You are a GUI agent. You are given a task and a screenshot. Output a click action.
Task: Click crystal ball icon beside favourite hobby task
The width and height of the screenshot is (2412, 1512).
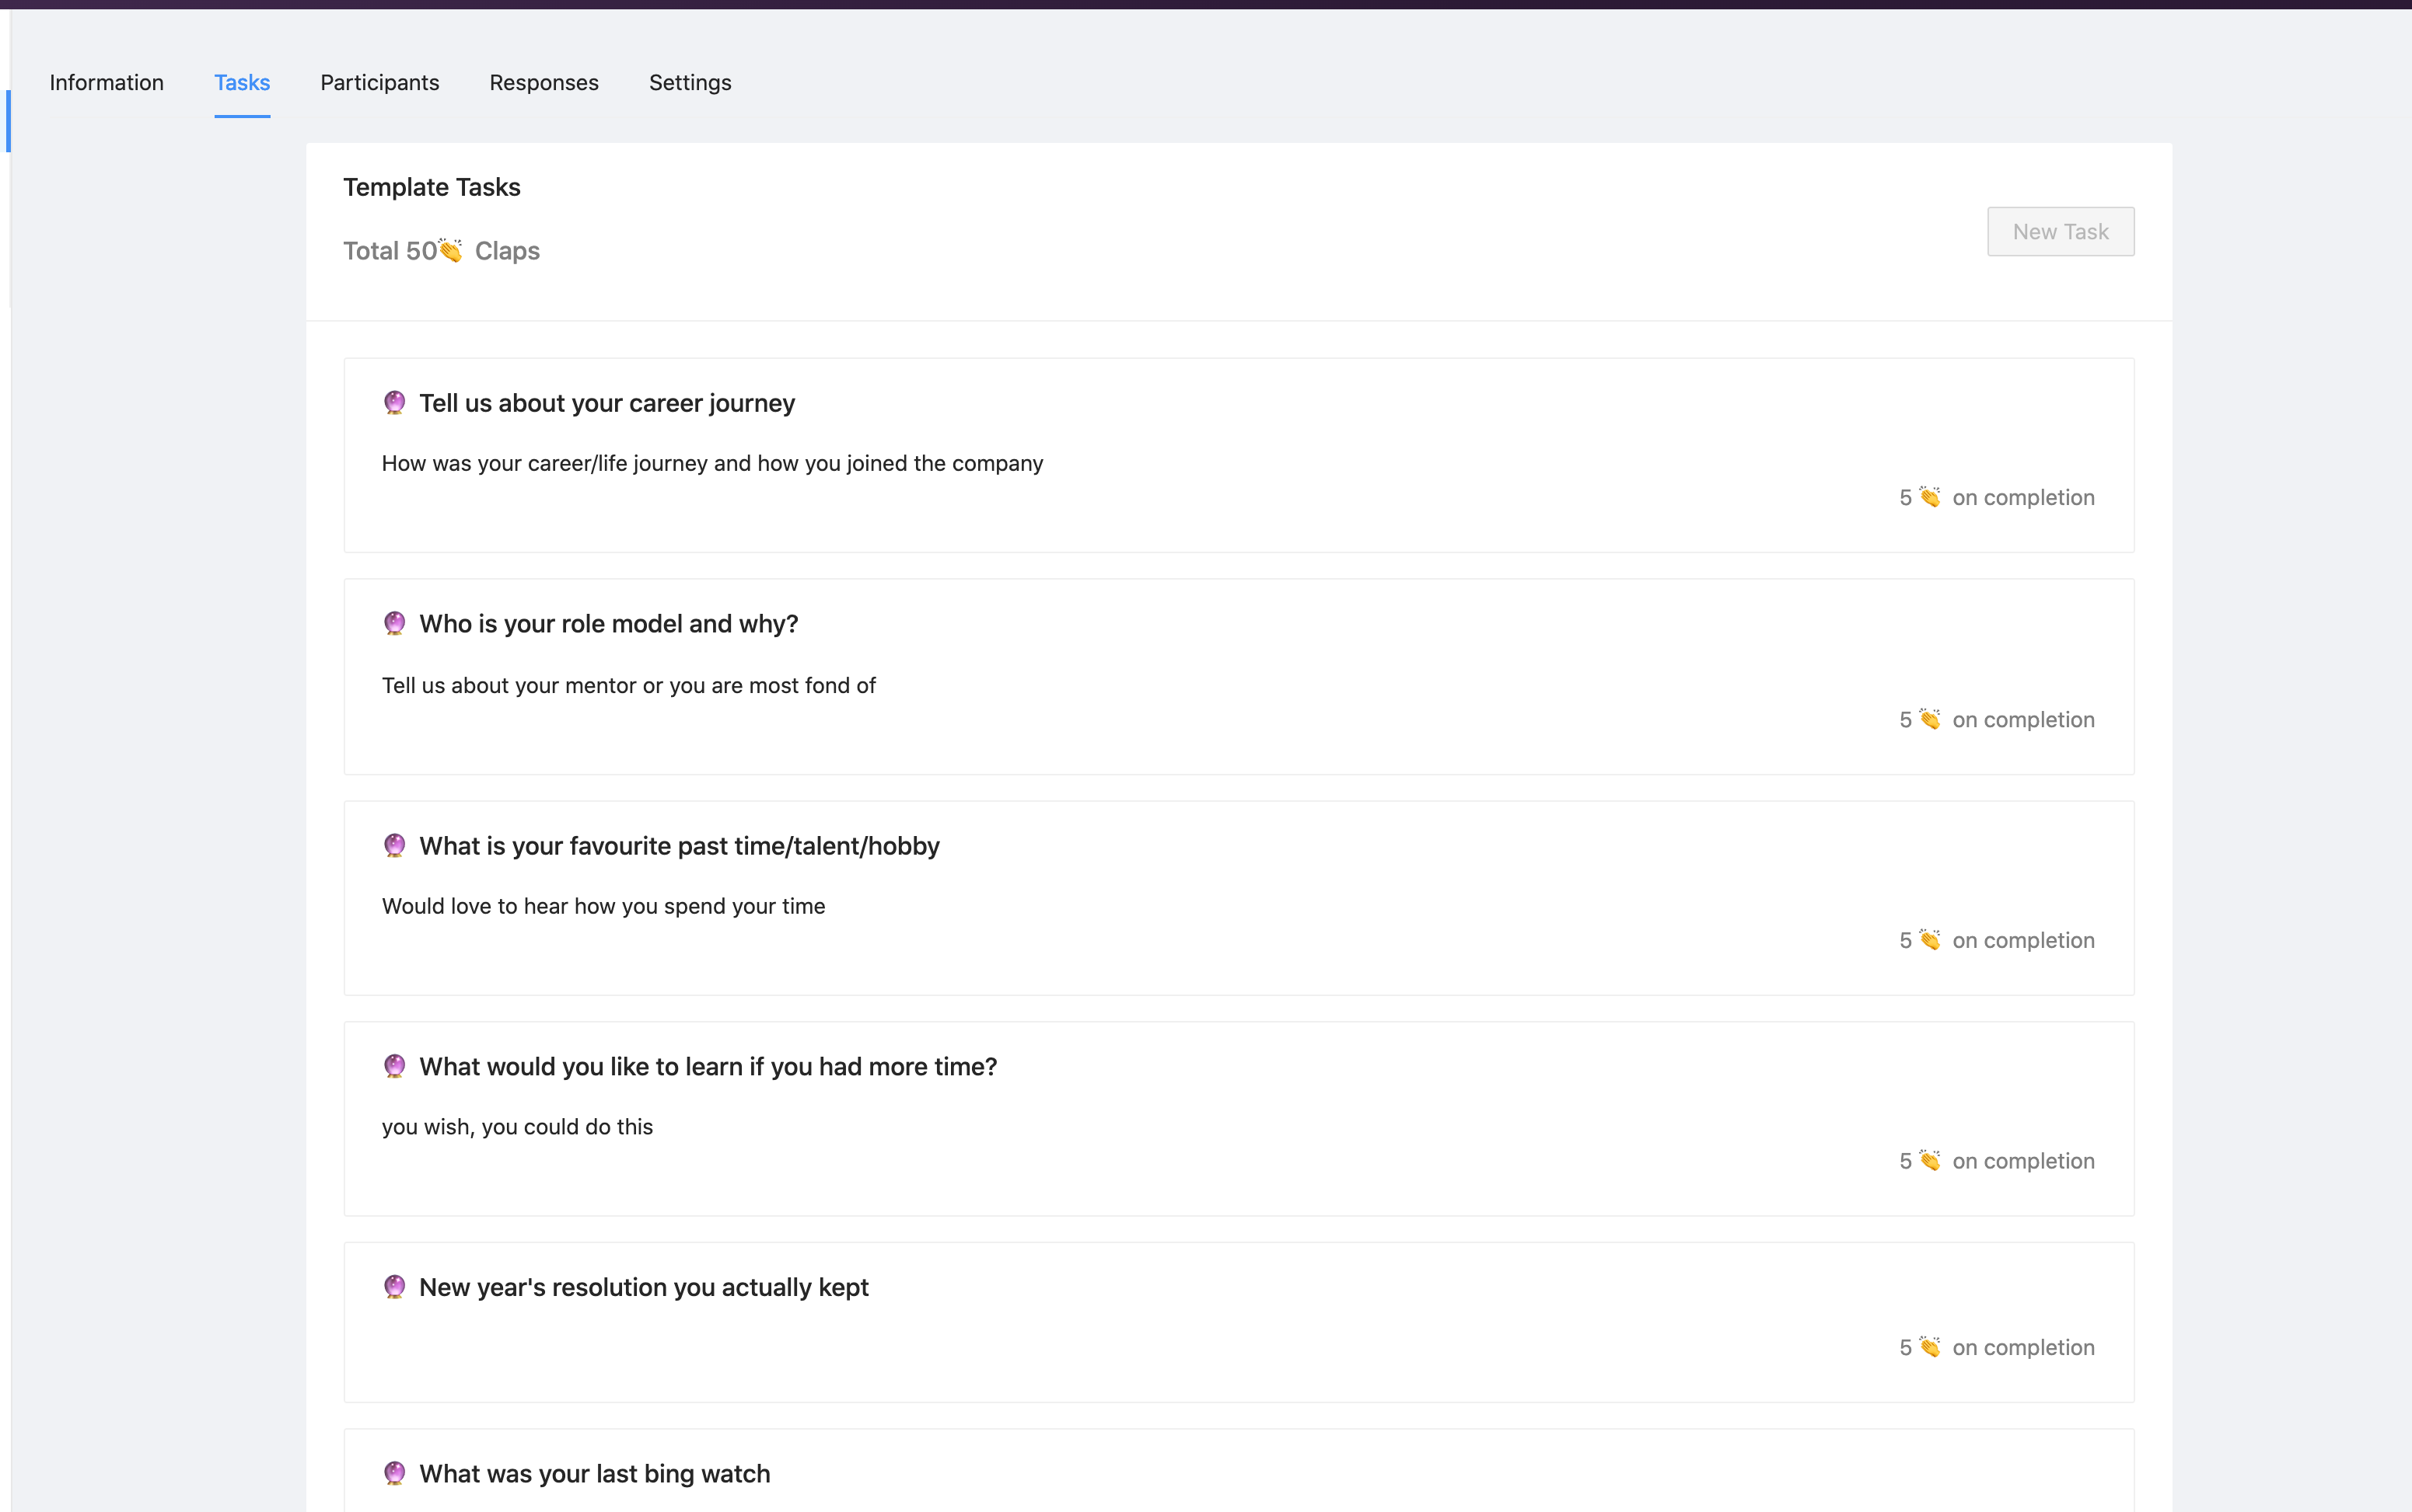tap(394, 846)
